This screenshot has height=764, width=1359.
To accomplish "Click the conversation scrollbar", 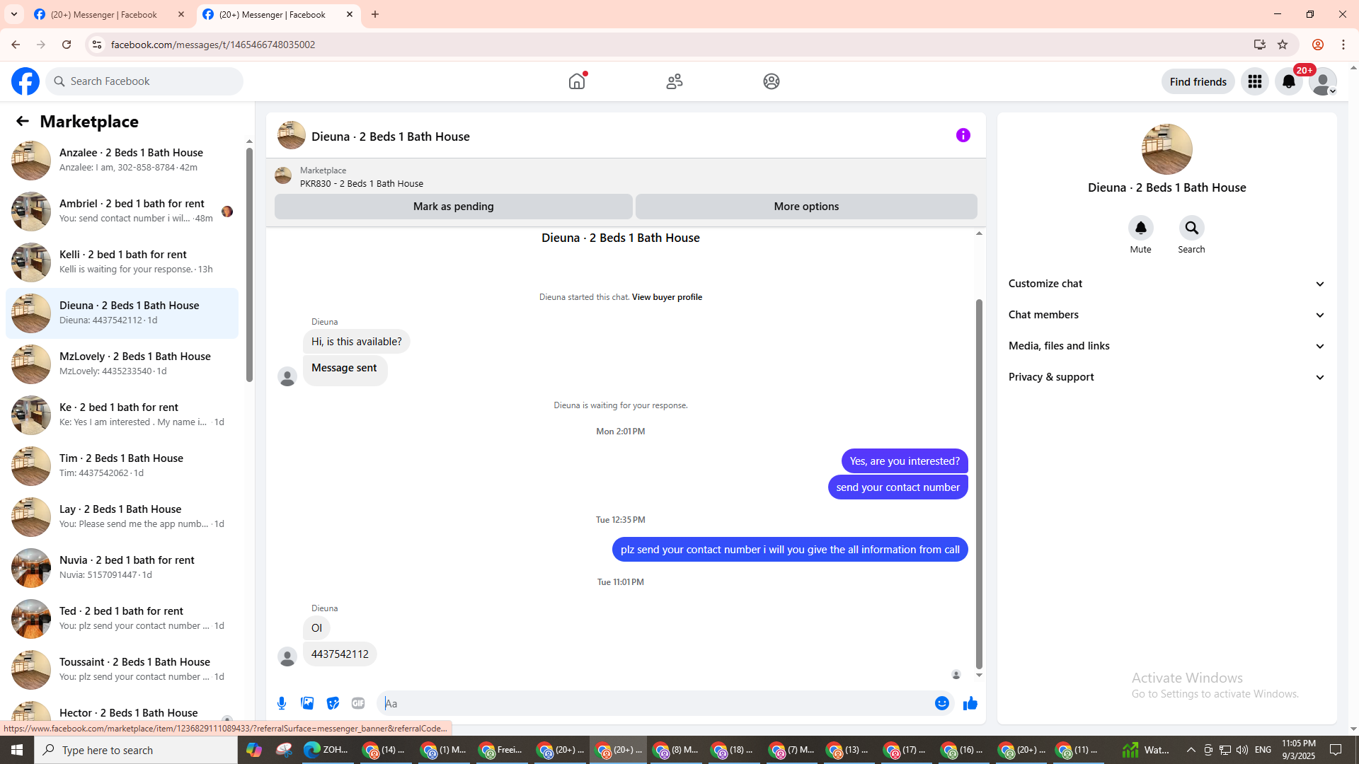I will (979, 483).
